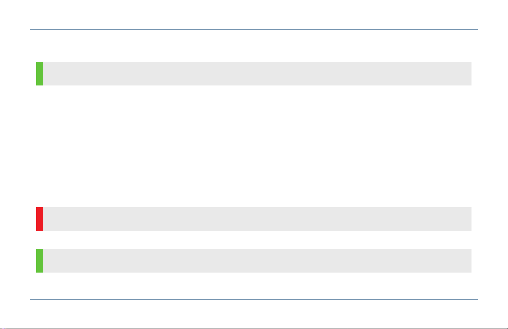508x329 pixels.
Task: Click the white margin below the bottom blue rule
Action: pyautogui.click(x=254, y=314)
